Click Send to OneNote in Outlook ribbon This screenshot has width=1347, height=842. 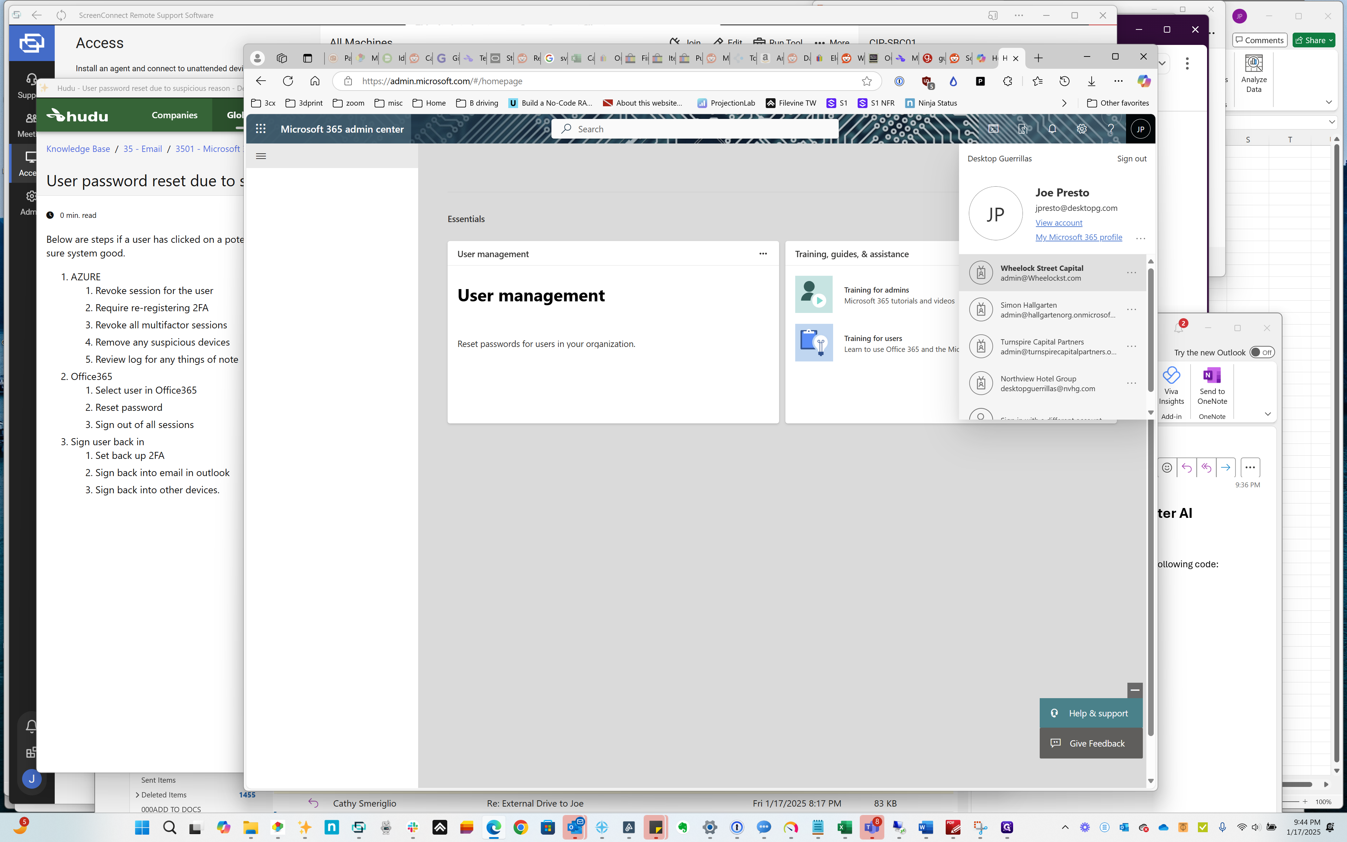coord(1212,386)
